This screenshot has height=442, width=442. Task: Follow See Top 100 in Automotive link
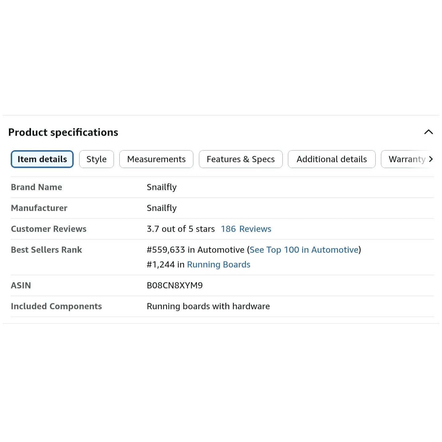304,250
